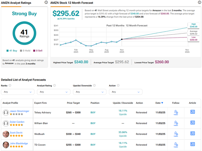Click info icon next to Upside/Downside filter
Viewport: 202px width, 151px height.
coord(94,86)
